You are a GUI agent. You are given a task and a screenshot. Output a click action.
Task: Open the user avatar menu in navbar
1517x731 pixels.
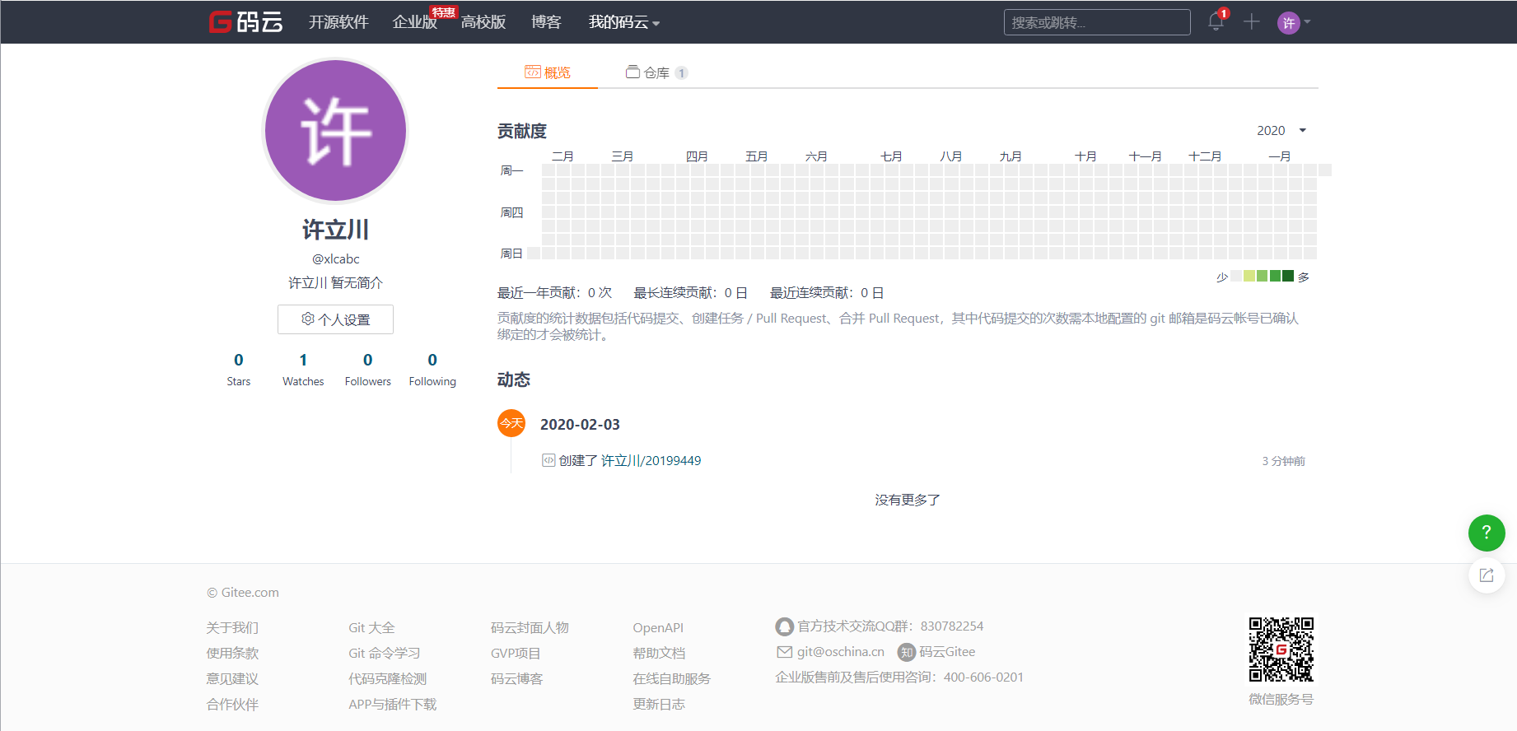pos(1288,23)
